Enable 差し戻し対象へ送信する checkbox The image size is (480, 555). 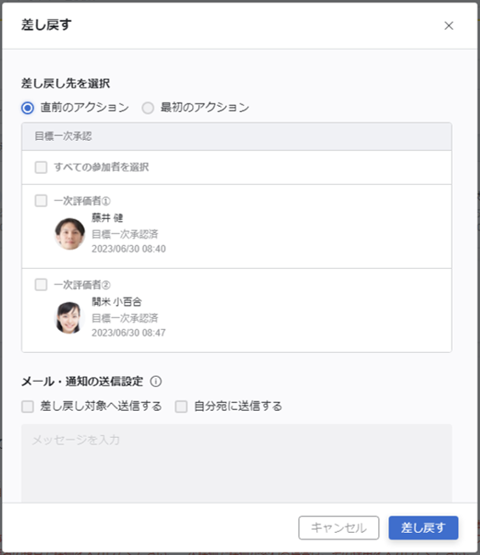28,406
